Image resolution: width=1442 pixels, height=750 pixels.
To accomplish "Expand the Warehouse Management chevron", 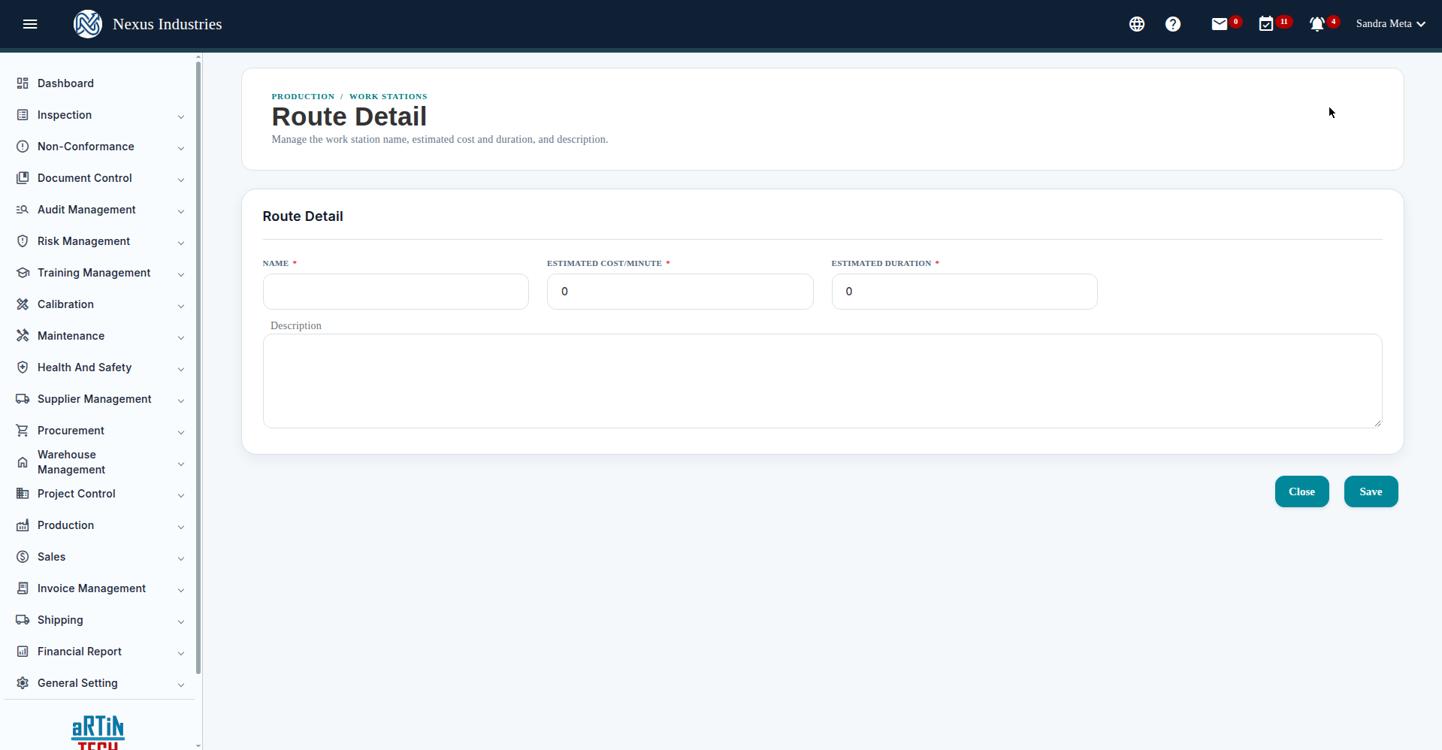I will coord(181,464).
